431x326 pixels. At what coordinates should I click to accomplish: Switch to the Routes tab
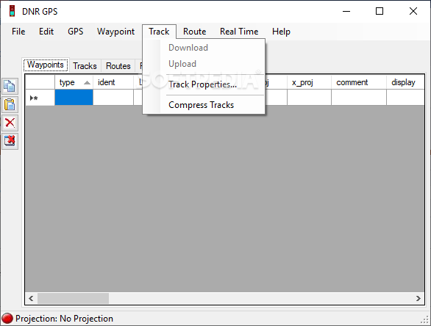(x=118, y=66)
